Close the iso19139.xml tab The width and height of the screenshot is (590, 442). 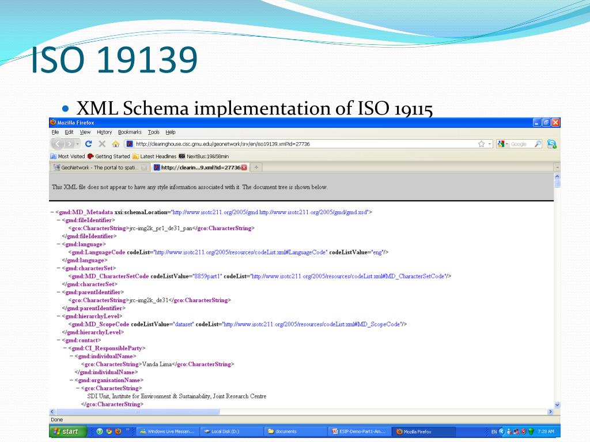pyautogui.click(x=244, y=167)
